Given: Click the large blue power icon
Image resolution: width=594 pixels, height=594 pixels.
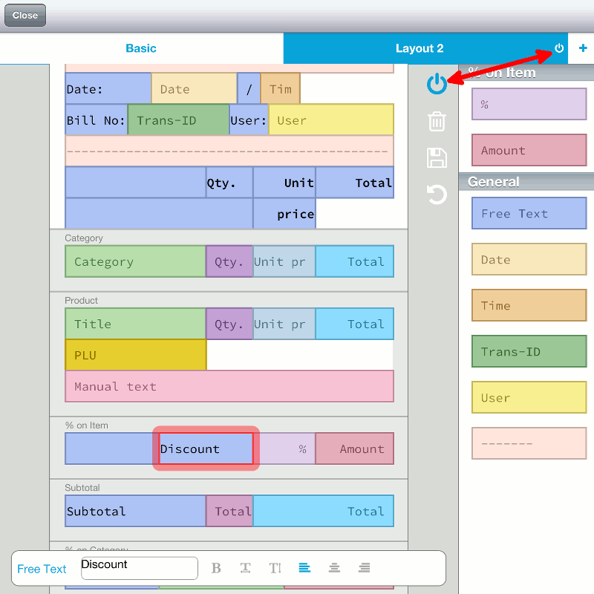Looking at the screenshot, I should (437, 84).
